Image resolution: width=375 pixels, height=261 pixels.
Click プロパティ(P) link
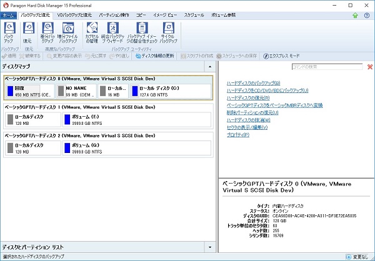pyautogui.click(x=238, y=135)
